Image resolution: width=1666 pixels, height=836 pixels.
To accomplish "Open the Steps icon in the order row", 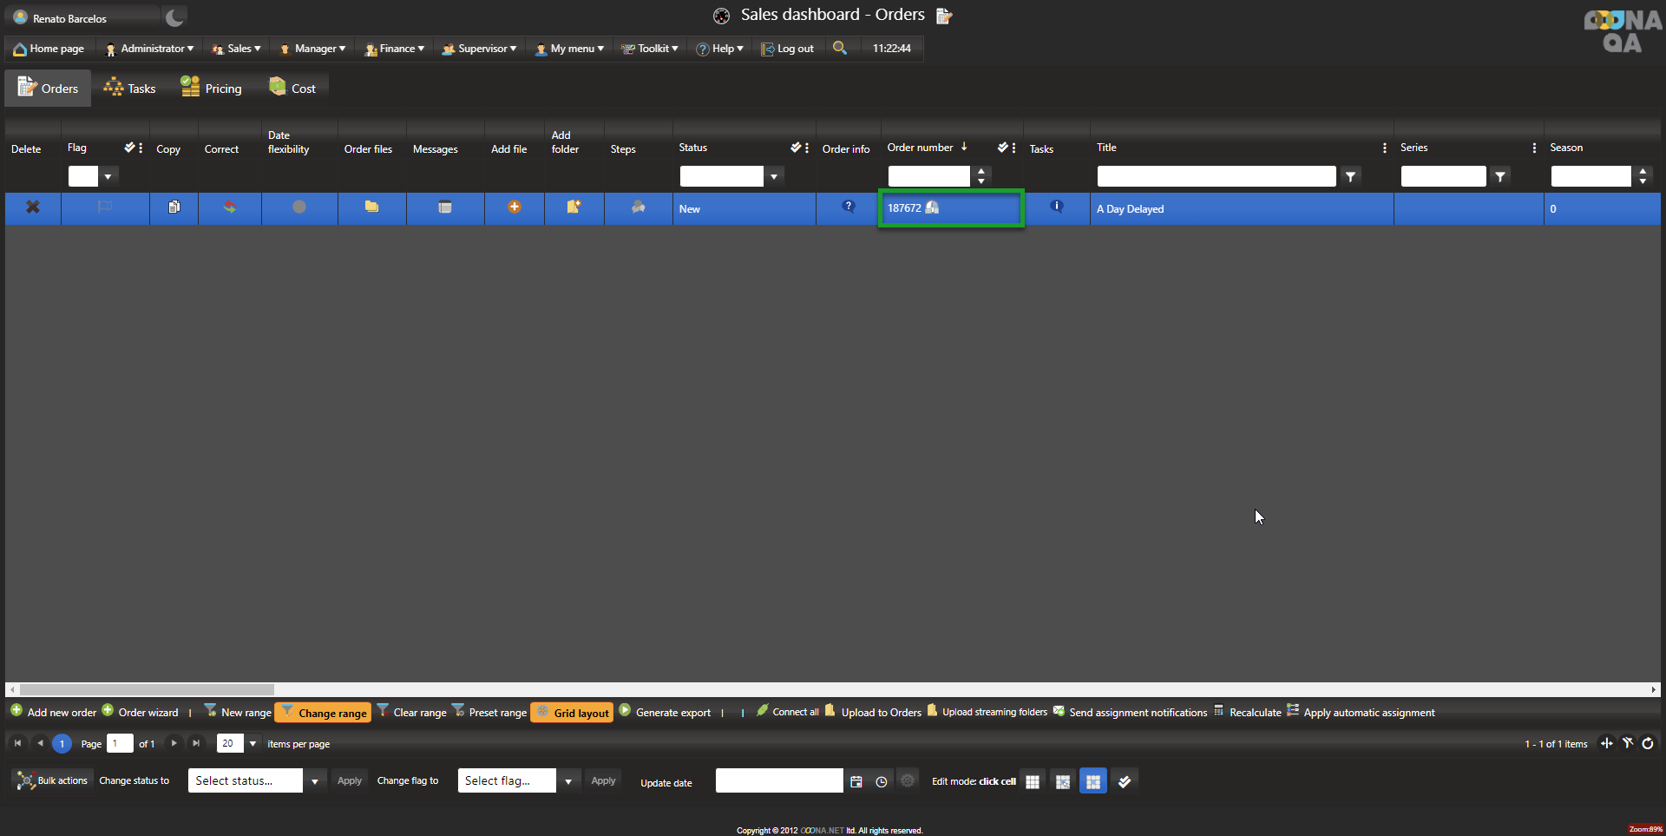I will click(639, 207).
